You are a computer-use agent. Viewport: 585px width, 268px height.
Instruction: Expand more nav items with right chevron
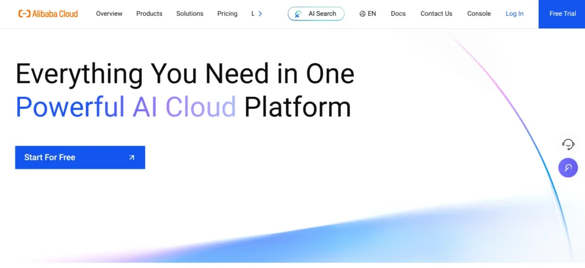[x=261, y=14]
